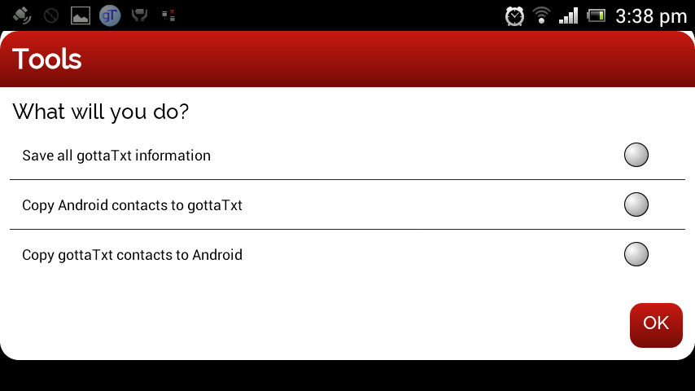Tap the Wi-Fi signal icon
The height and width of the screenshot is (391, 695).
coord(541,16)
